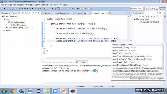Collapse MainThread class in Outline

pyautogui.click(x=135, y=19)
